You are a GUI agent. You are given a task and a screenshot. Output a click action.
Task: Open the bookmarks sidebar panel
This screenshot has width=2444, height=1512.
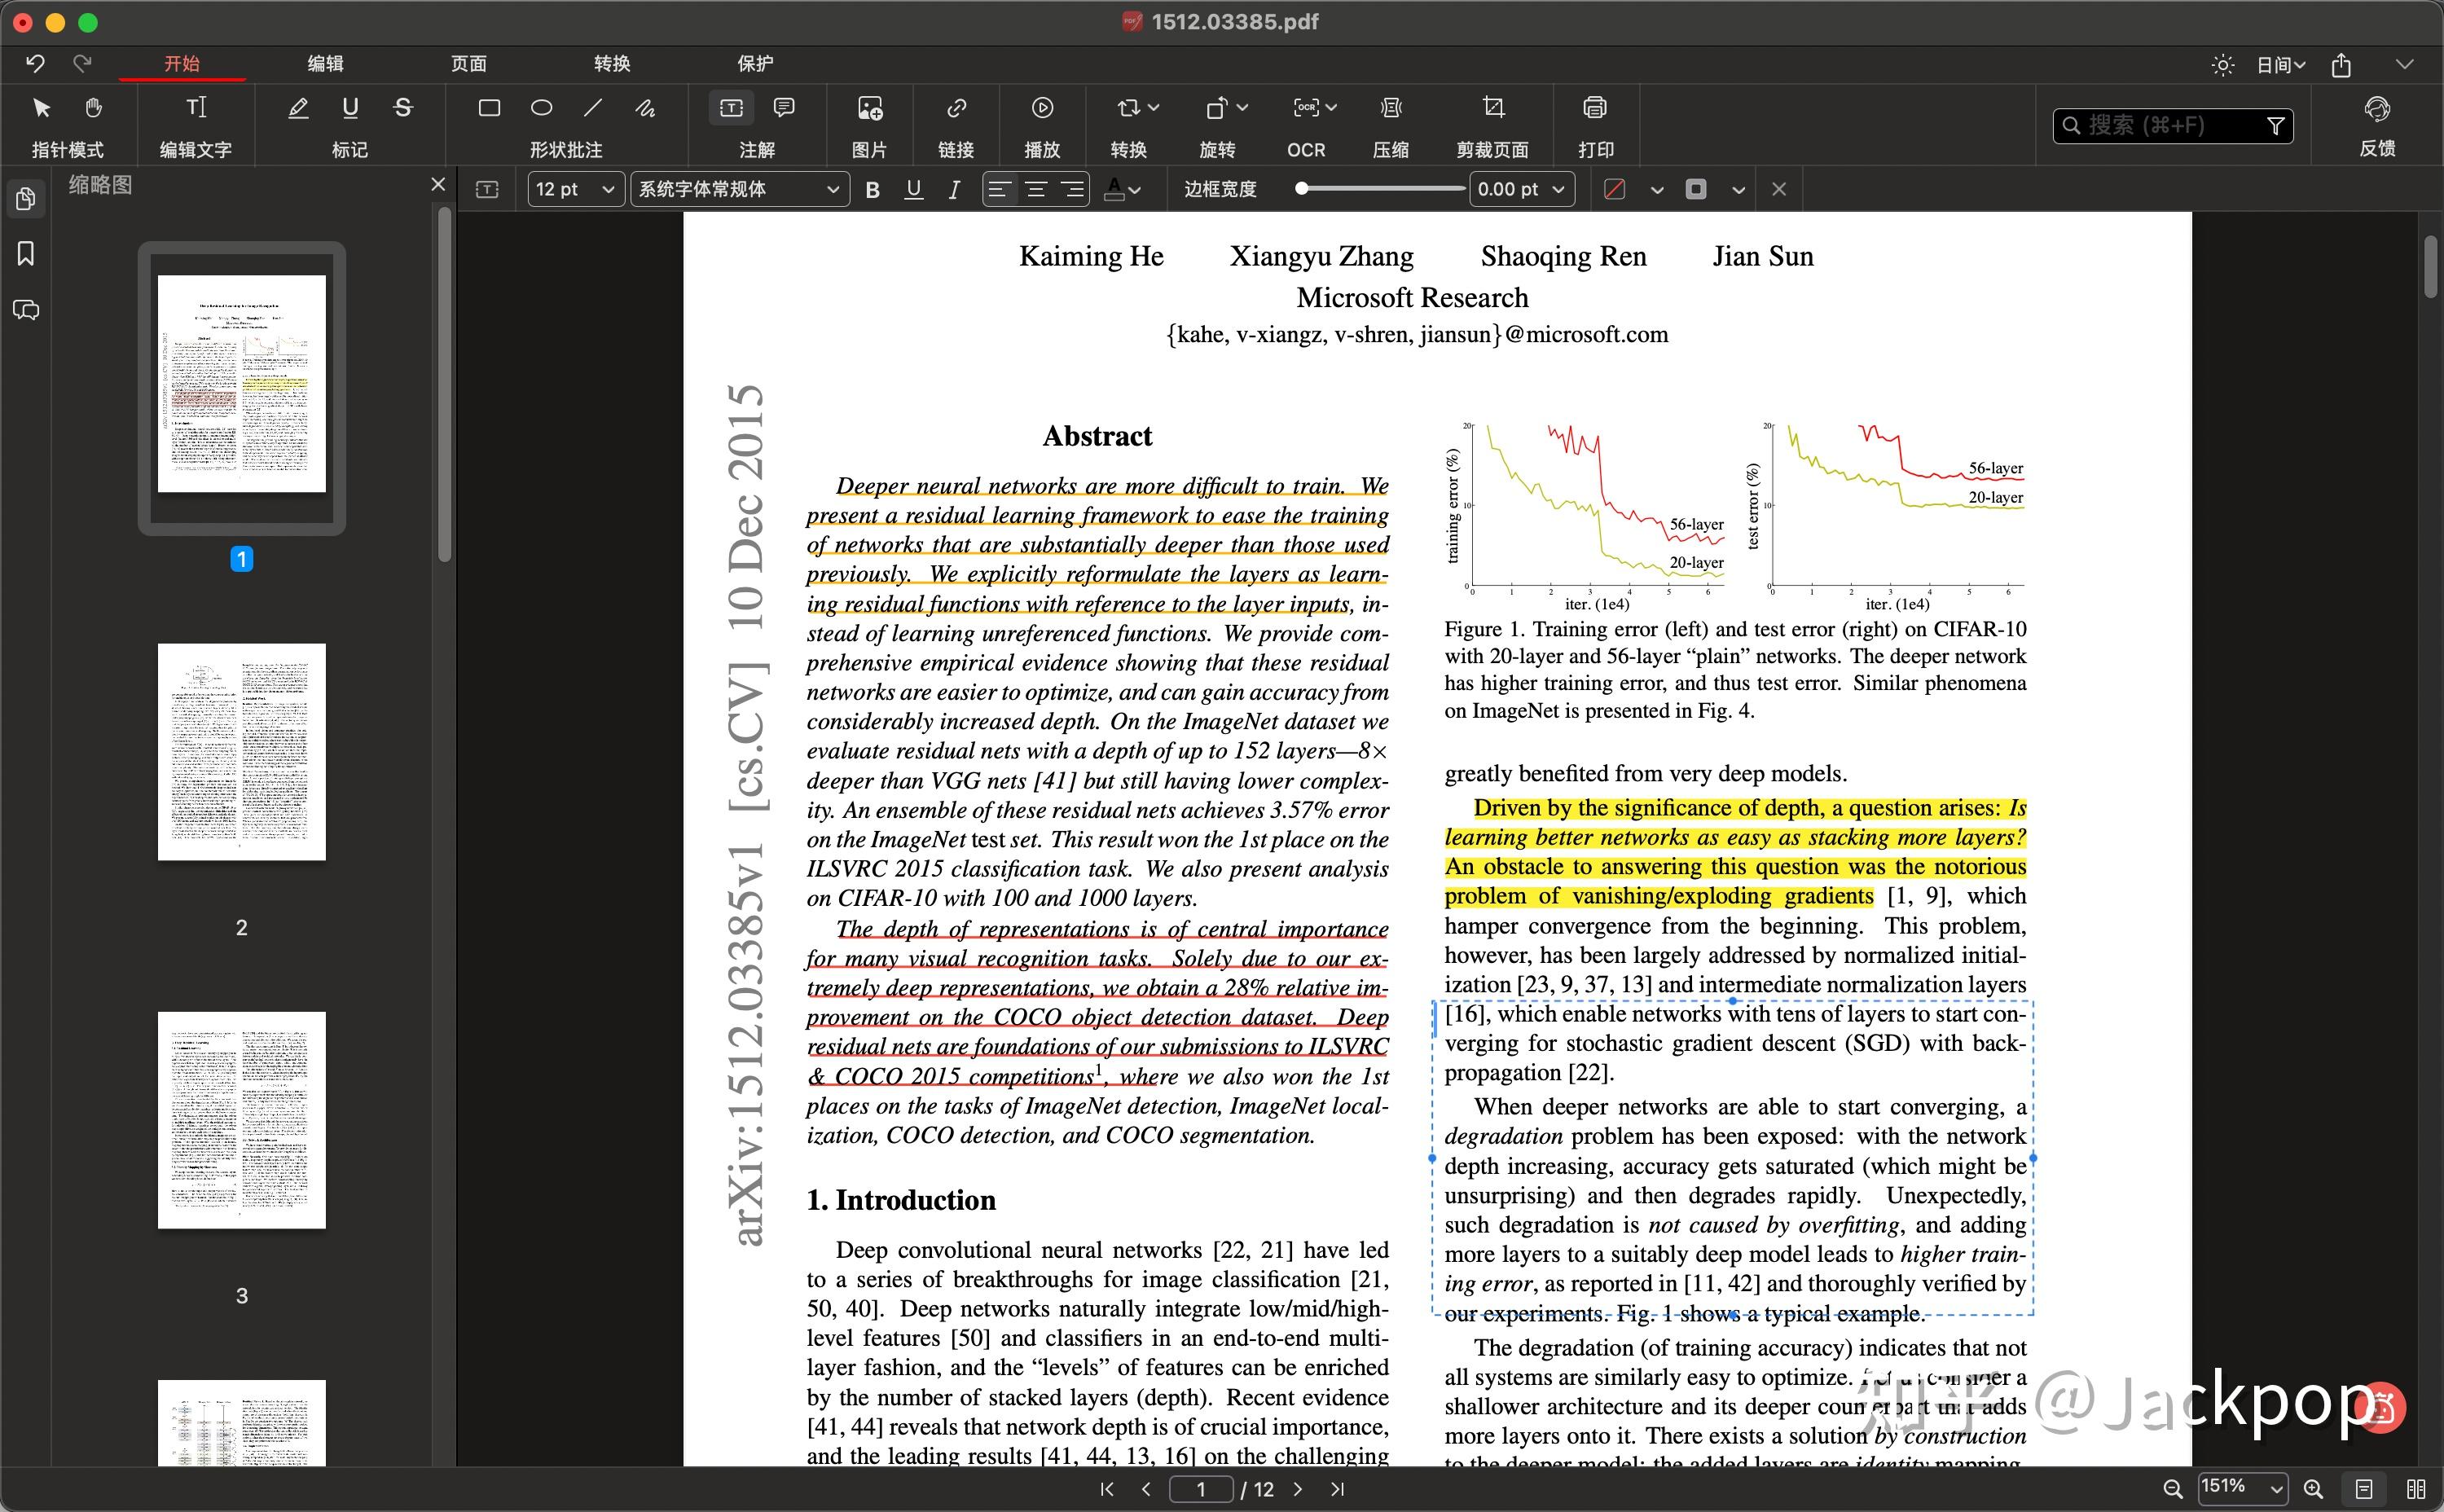point(26,254)
